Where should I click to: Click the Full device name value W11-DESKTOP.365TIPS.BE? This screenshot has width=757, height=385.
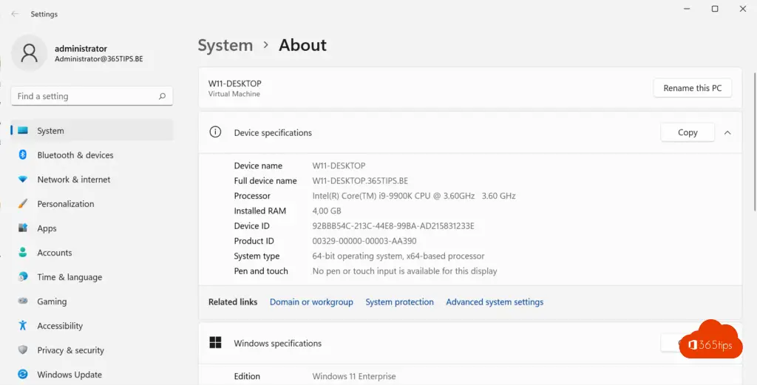click(360, 181)
